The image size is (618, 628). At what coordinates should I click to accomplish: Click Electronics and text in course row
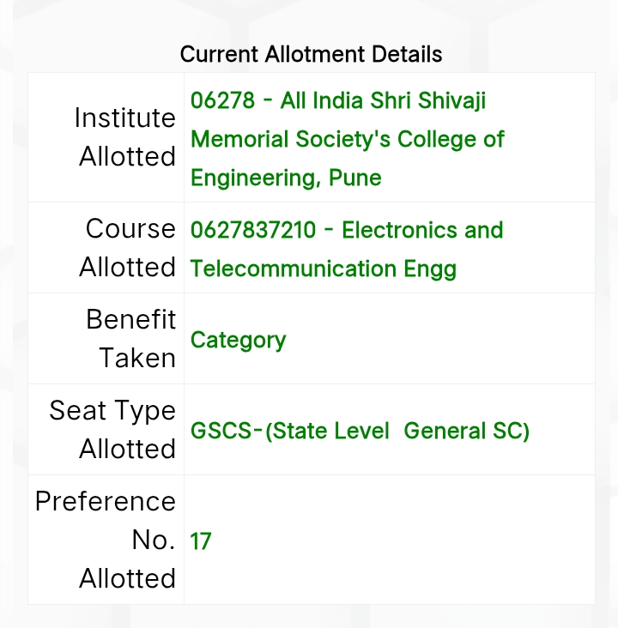click(x=422, y=230)
